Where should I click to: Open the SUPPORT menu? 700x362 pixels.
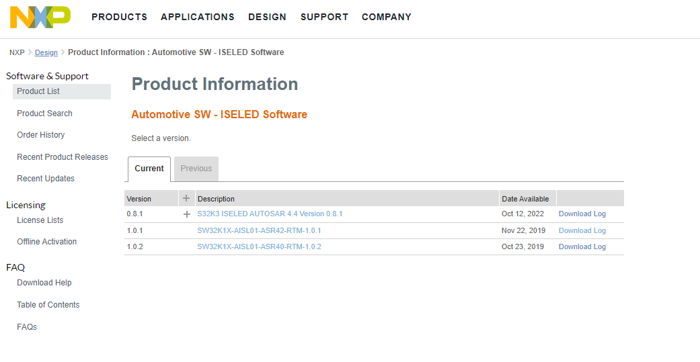tap(324, 17)
